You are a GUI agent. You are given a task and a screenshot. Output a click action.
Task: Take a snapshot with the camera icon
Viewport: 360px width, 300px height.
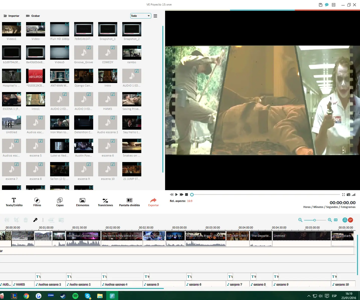coord(348,195)
